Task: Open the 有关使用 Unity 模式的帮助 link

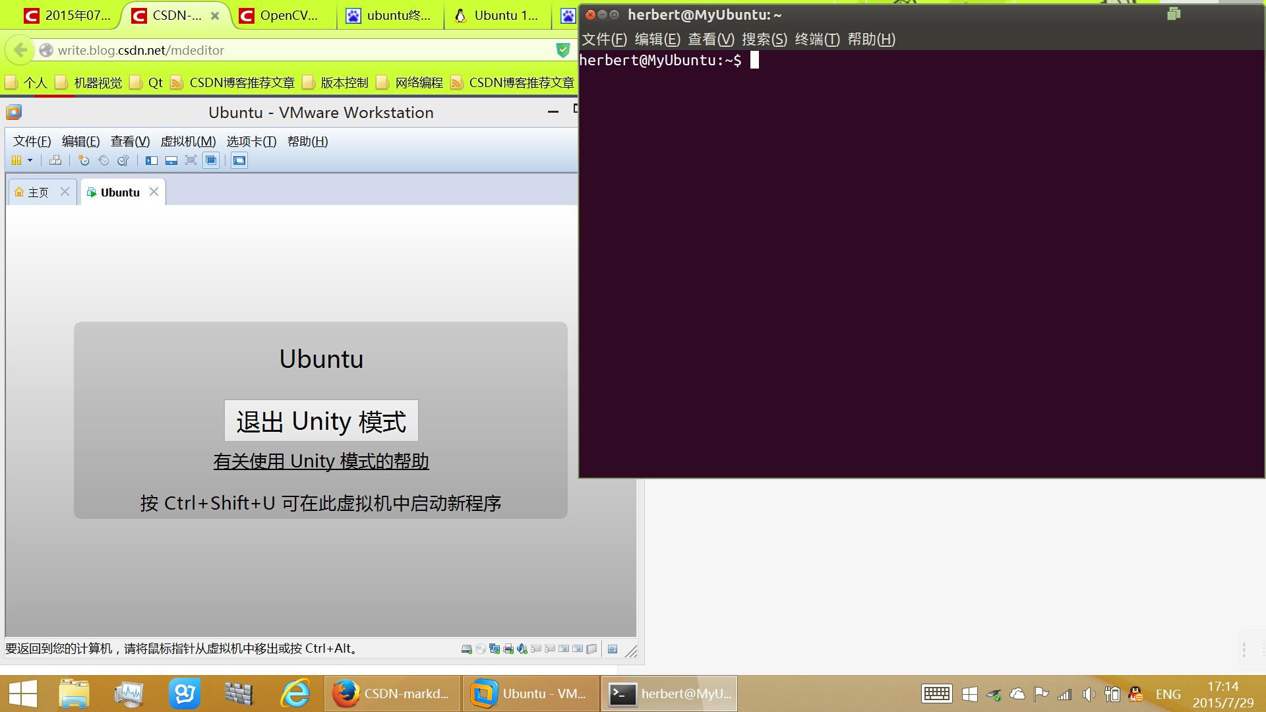Action: [x=321, y=461]
